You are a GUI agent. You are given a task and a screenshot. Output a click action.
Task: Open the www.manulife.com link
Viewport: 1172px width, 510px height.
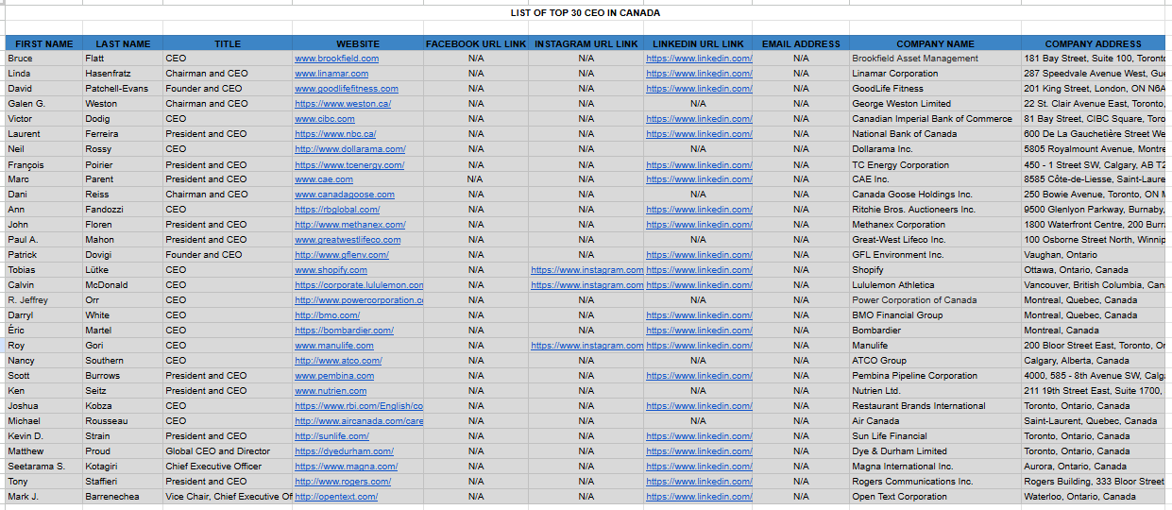[x=334, y=346]
